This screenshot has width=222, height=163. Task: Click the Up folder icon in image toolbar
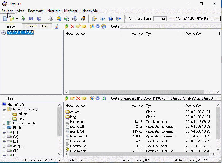(66, 26)
